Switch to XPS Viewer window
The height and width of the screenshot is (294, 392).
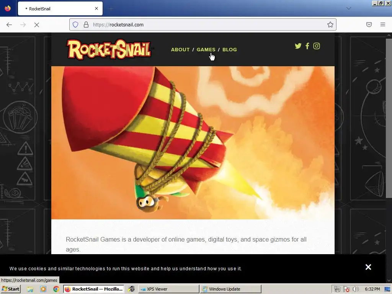point(168,289)
